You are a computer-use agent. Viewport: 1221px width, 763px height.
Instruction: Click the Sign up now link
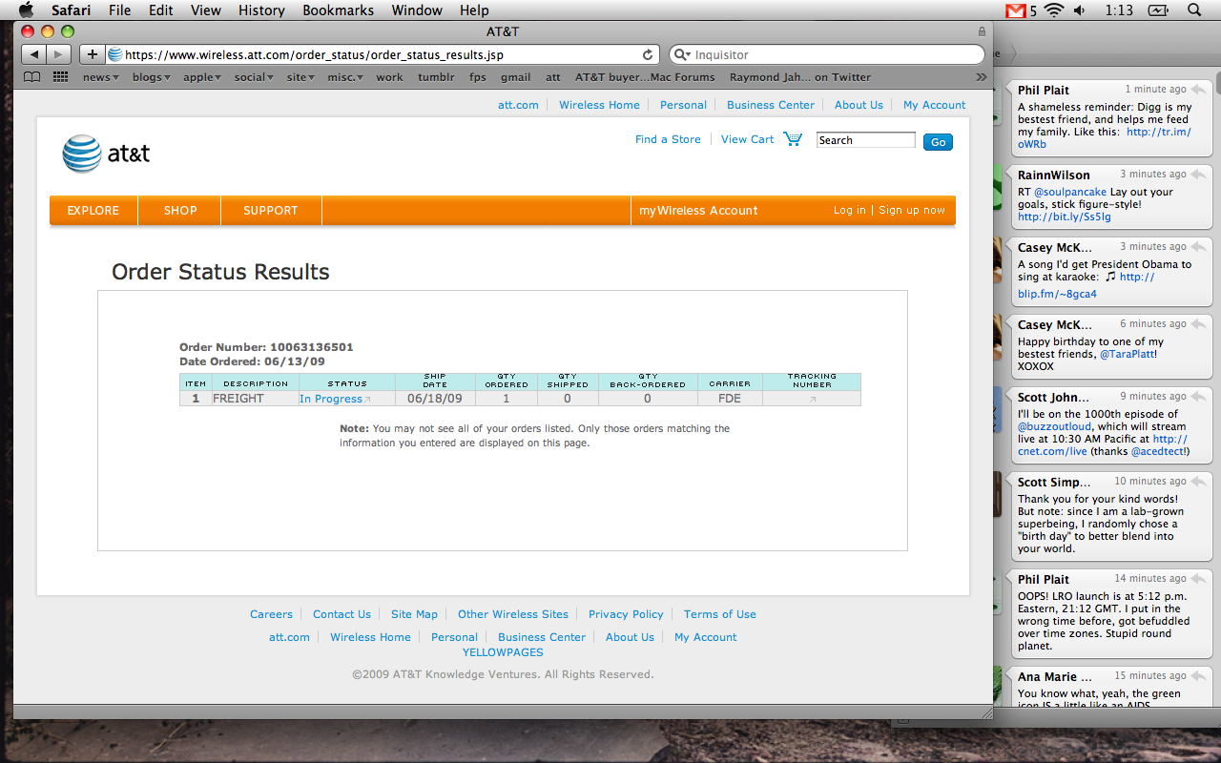click(x=912, y=210)
